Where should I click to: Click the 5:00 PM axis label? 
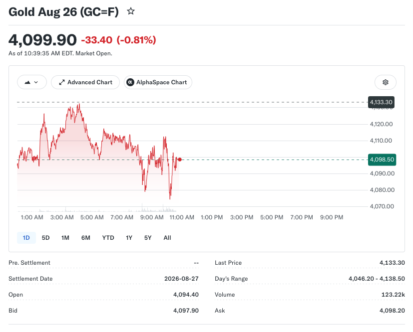tap(272, 217)
